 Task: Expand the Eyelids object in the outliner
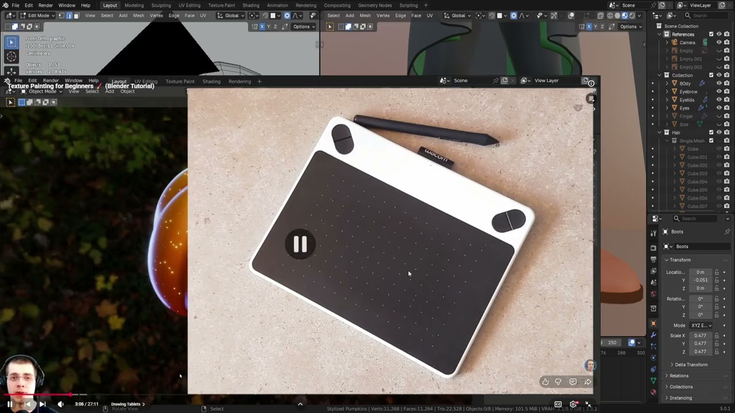click(667, 100)
